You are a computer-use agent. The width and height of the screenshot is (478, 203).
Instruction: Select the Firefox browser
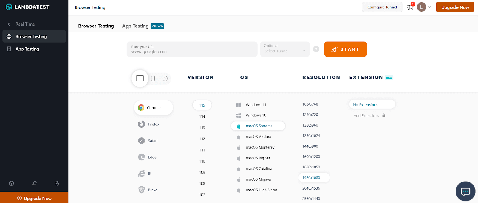pos(149,124)
